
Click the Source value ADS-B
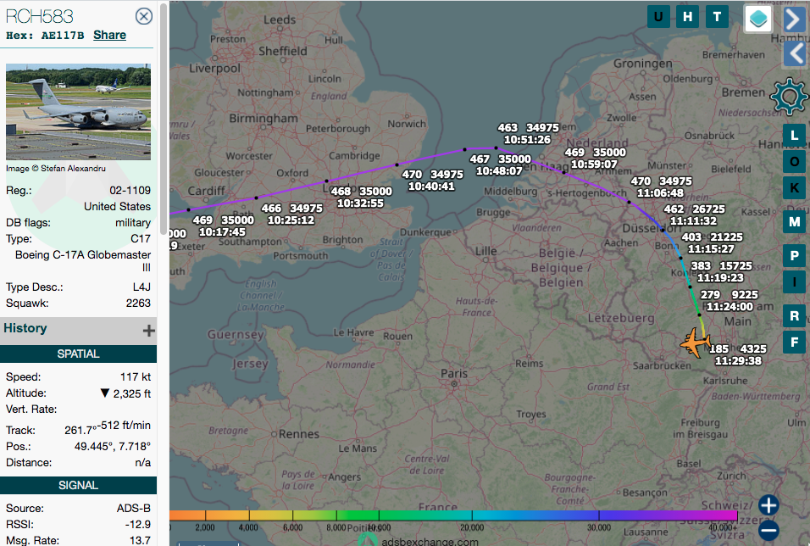(134, 508)
